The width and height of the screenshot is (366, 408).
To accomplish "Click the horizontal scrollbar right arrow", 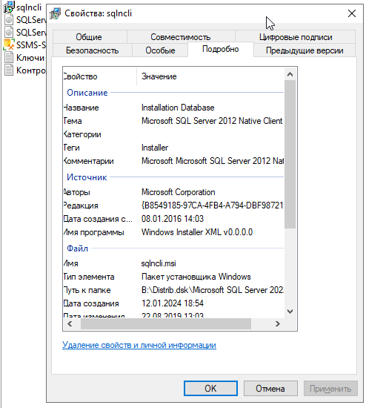I will click(x=278, y=323).
